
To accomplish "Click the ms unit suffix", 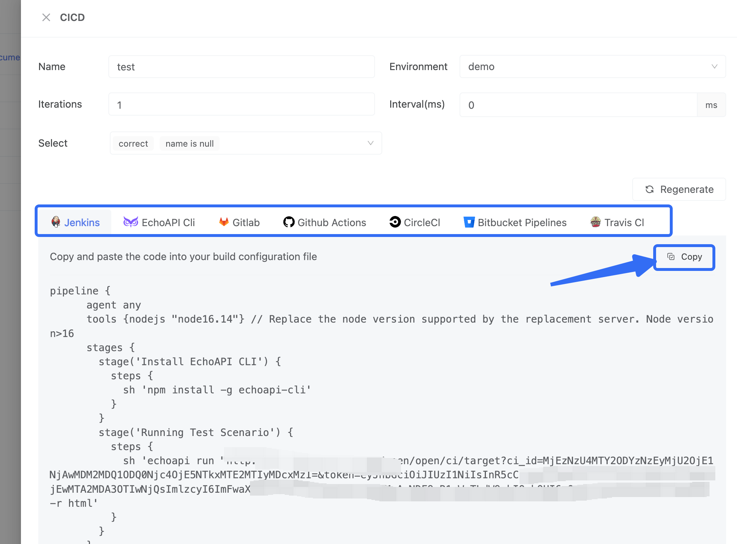I will coord(711,105).
